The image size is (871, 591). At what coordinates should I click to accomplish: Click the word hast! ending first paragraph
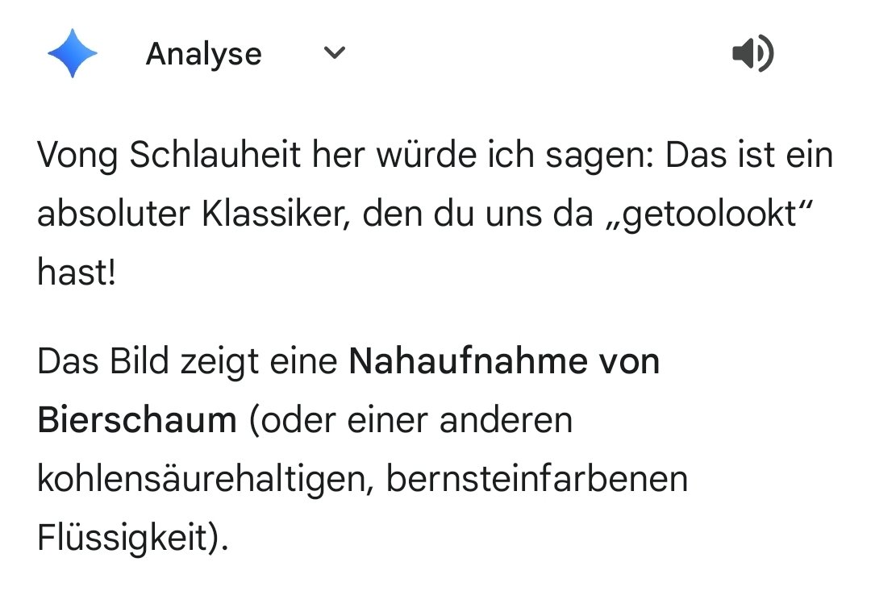pos(77,274)
